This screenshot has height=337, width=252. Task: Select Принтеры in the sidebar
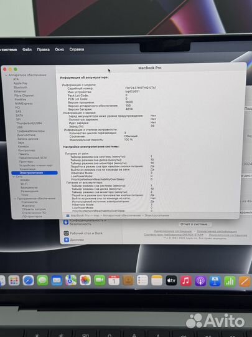26,162
